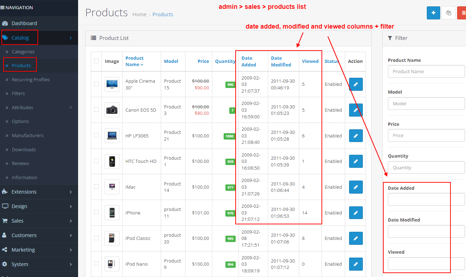
Task: Sort by the Product Name column header
Action: [134, 61]
